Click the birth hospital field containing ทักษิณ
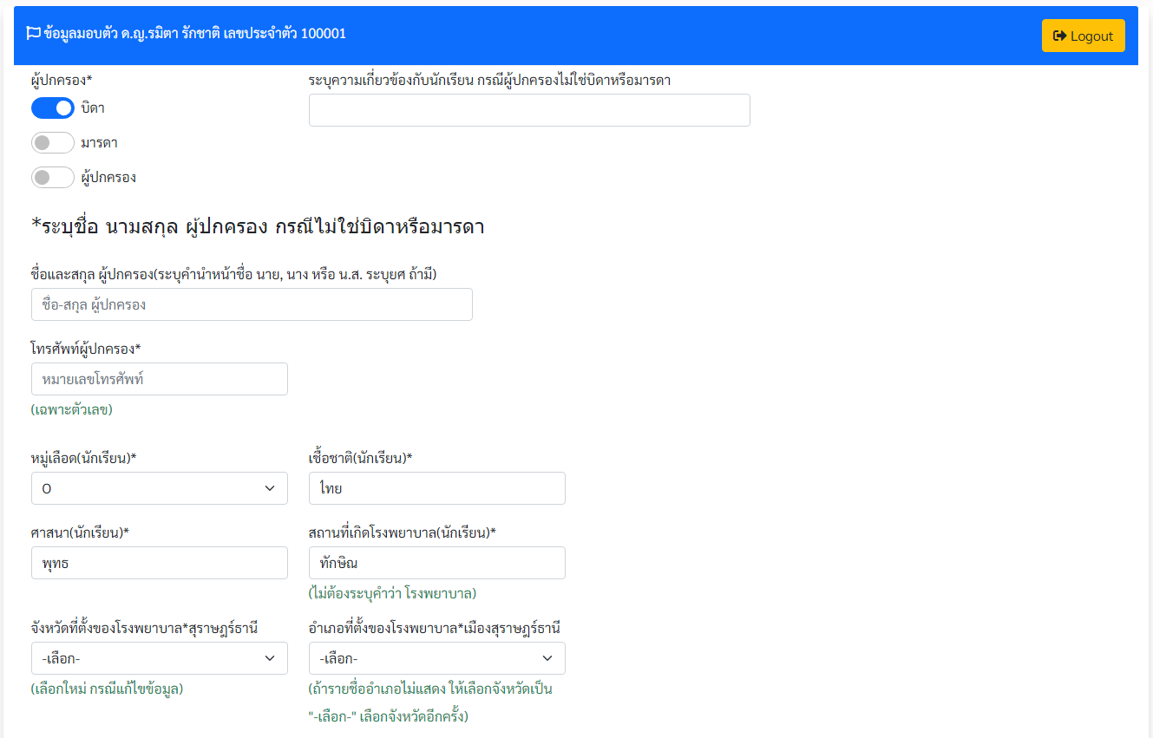Screen dimensions: 1153x738 pyautogui.click(x=436, y=563)
